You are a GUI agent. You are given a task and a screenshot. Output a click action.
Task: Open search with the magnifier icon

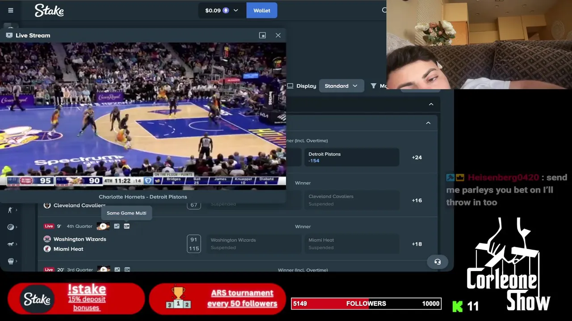384,10
